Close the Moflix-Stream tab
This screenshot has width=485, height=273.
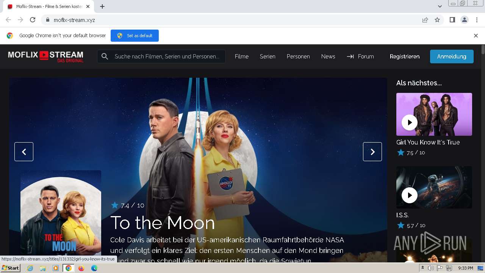point(88,6)
